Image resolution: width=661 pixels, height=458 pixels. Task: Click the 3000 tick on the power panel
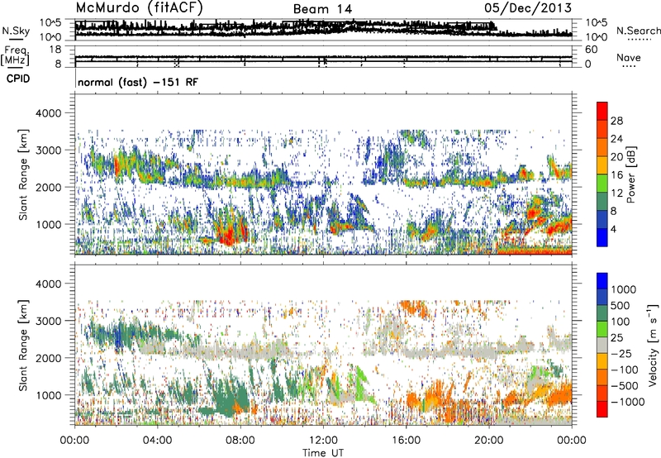[49, 150]
